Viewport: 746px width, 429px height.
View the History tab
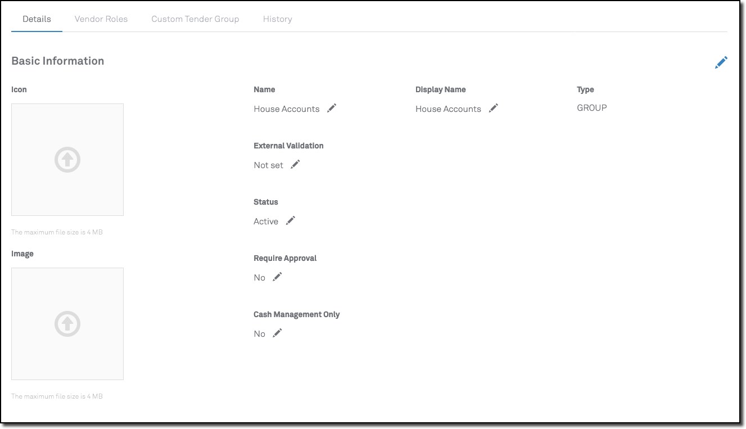(277, 19)
